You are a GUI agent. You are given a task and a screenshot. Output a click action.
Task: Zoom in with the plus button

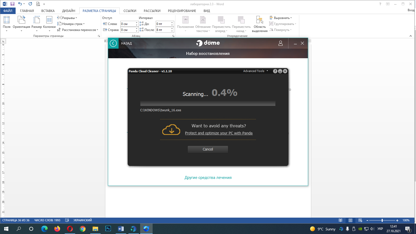coord(397,220)
